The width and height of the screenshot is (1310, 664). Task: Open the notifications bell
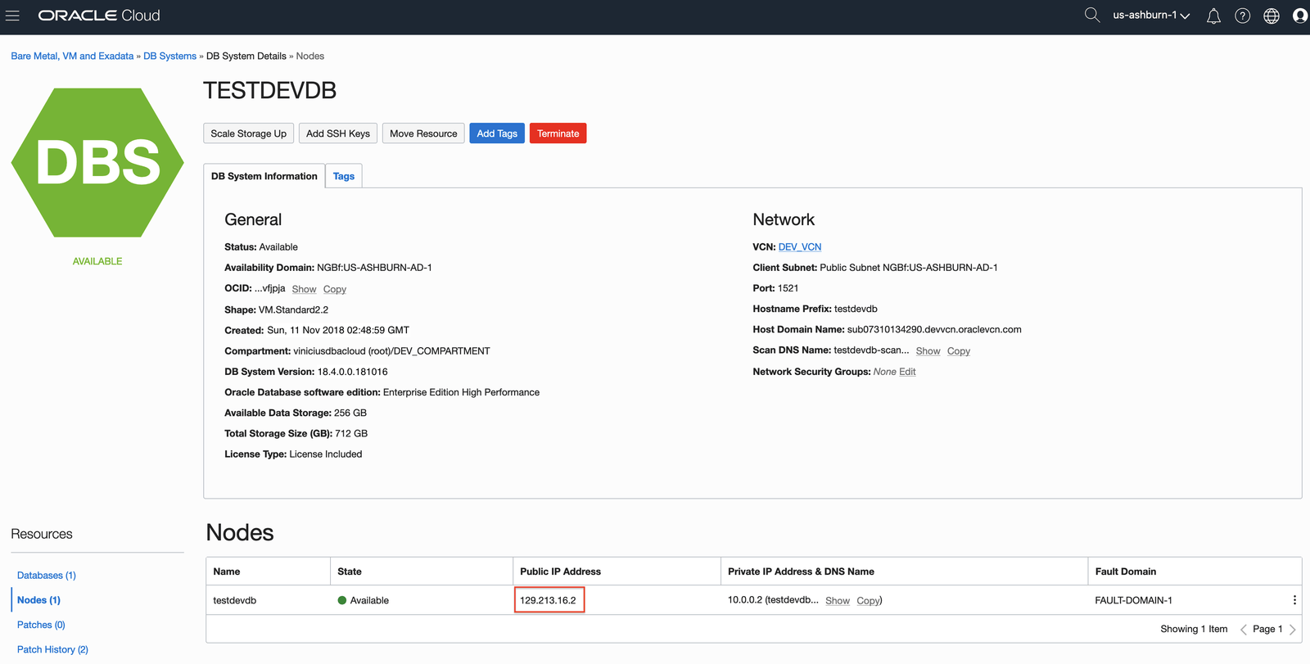1213,16
